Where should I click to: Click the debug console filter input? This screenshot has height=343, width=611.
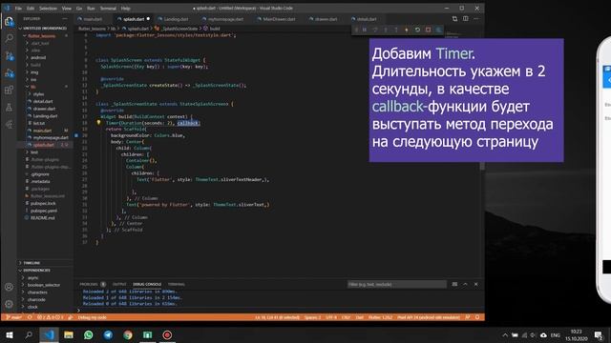point(397,284)
